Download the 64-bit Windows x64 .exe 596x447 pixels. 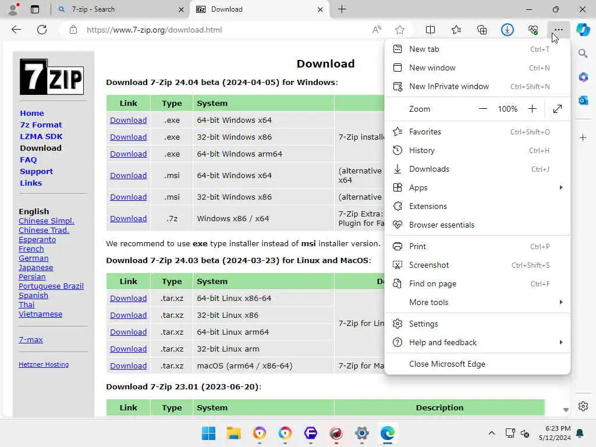(x=128, y=120)
